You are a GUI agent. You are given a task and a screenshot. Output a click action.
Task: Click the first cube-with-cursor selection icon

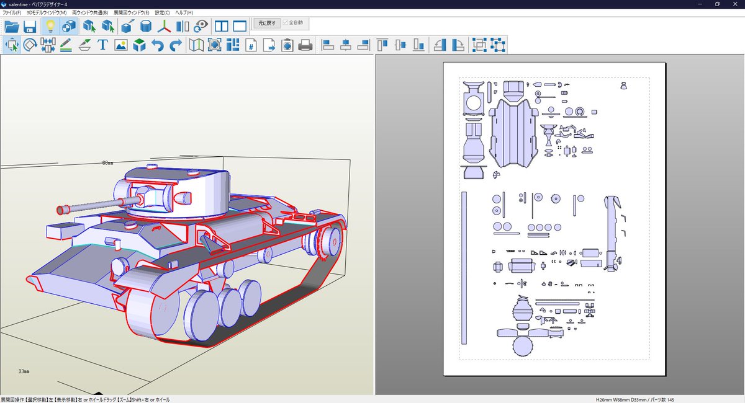(x=89, y=27)
